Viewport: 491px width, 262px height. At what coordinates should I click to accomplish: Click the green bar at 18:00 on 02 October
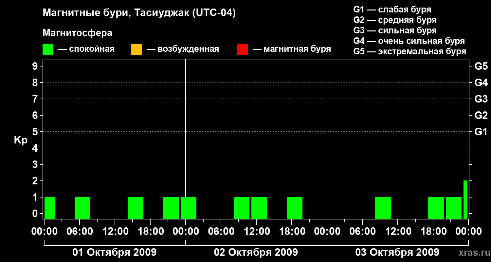point(295,208)
